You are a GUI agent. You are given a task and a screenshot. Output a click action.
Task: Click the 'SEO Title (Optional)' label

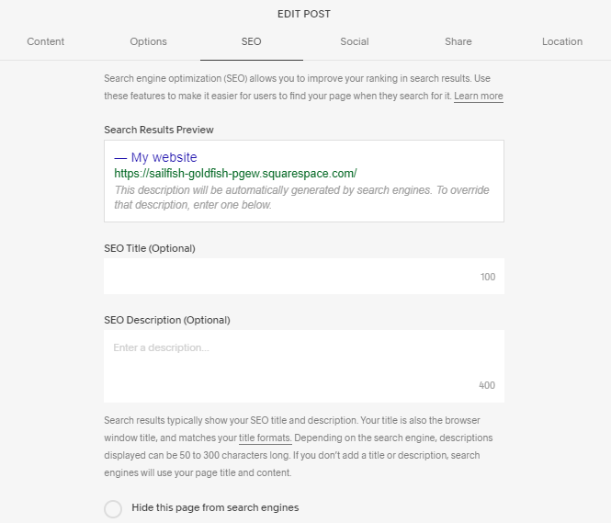click(x=150, y=248)
